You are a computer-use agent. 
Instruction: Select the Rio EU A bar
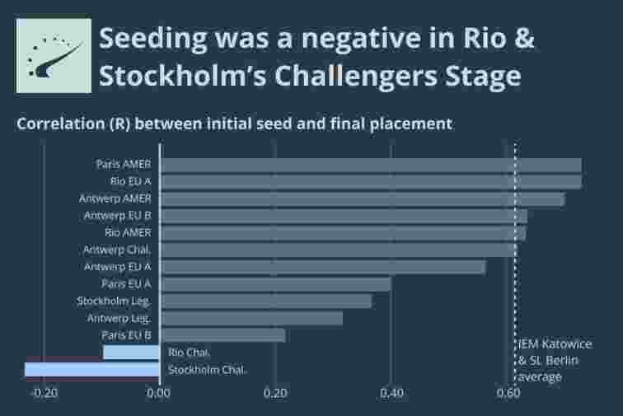pyautogui.click(x=370, y=181)
